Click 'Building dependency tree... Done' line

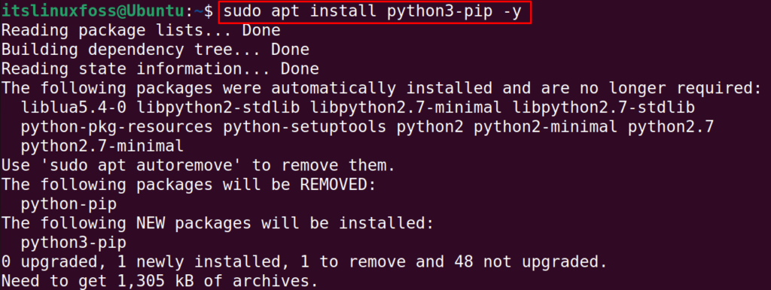tap(155, 50)
